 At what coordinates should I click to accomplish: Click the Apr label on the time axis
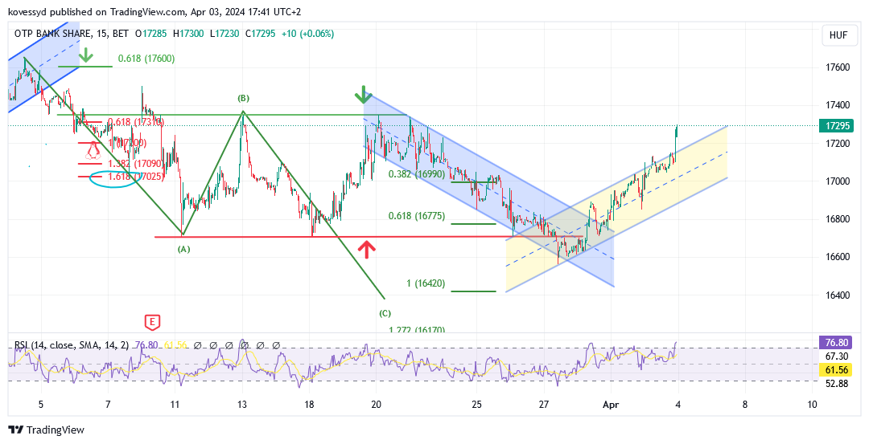pos(611,405)
